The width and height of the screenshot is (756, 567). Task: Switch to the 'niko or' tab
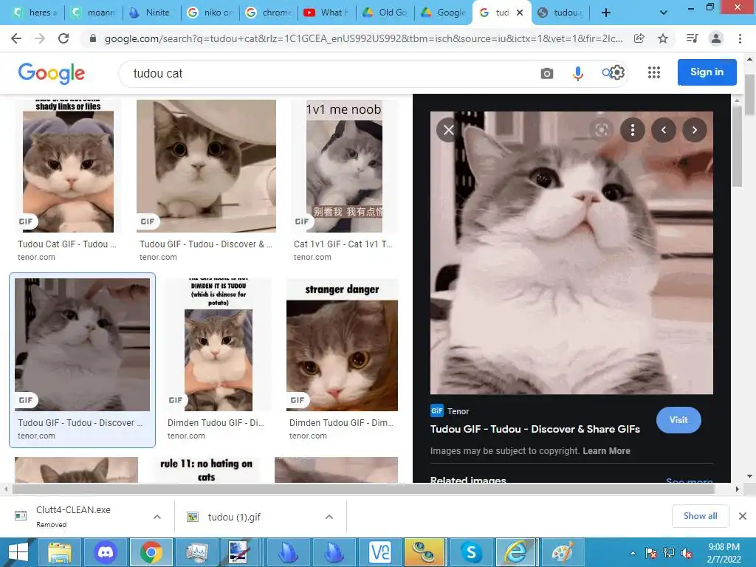tap(210, 13)
